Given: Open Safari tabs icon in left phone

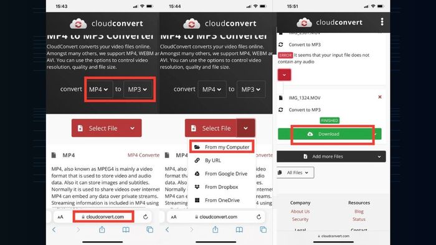Looking at the screenshot, I should click(x=150, y=229).
